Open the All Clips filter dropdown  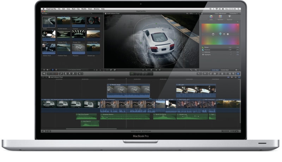pyautogui.click(x=45, y=13)
